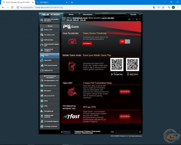Screen dimensions: 181x145
Task: Go back using browser back arrow
Action: point(3,7)
